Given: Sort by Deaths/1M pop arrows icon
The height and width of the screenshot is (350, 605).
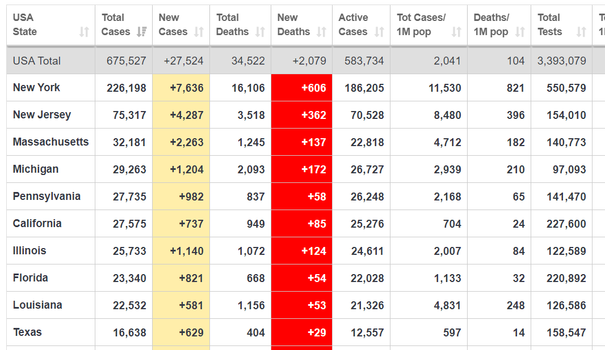Looking at the screenshot, I should (520, 32).
